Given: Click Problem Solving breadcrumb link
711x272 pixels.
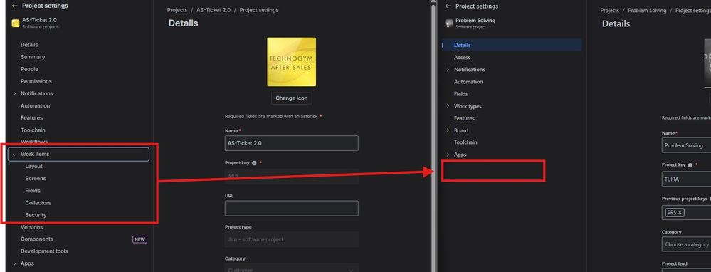Looking at the screenshot, I should [647, 11].
